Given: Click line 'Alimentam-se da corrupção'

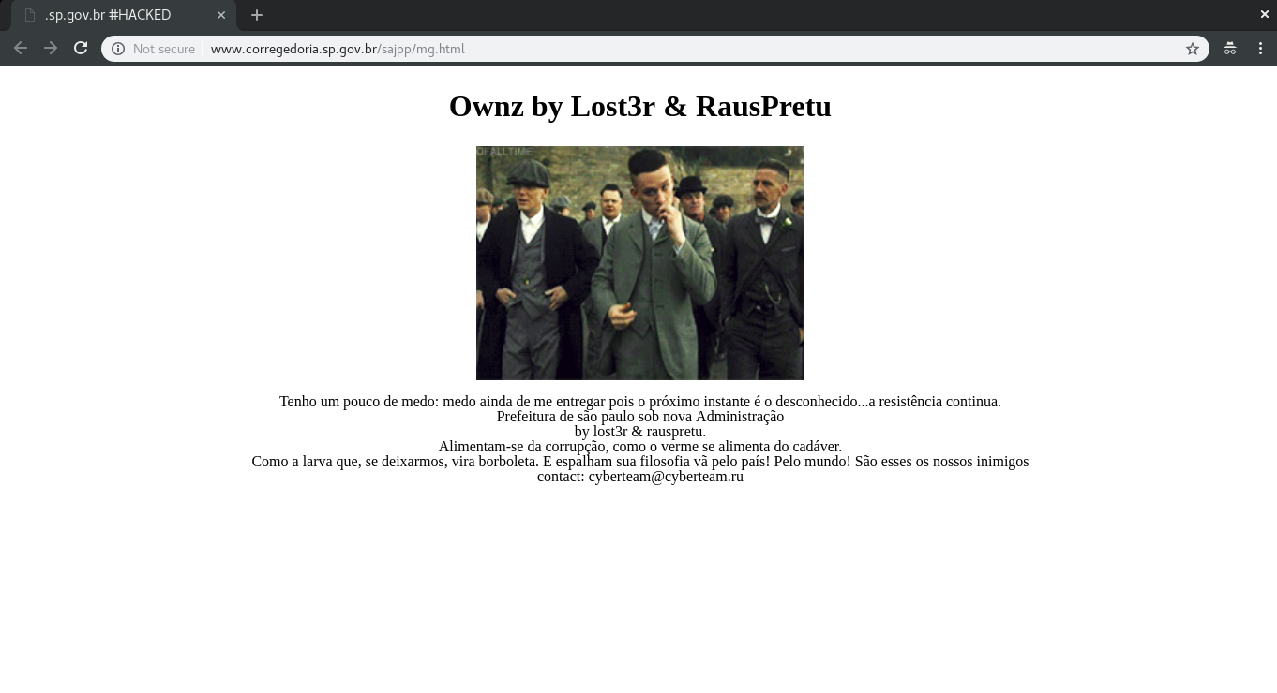Looking at the screenshot, I should [640, 446].
